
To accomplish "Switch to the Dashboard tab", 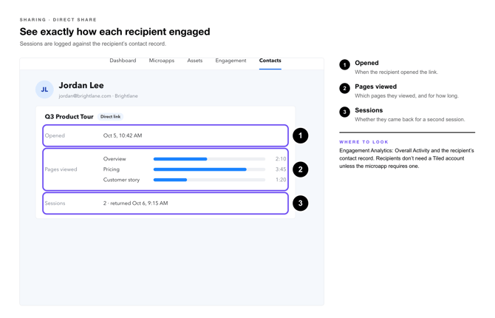I will (123, 61).
